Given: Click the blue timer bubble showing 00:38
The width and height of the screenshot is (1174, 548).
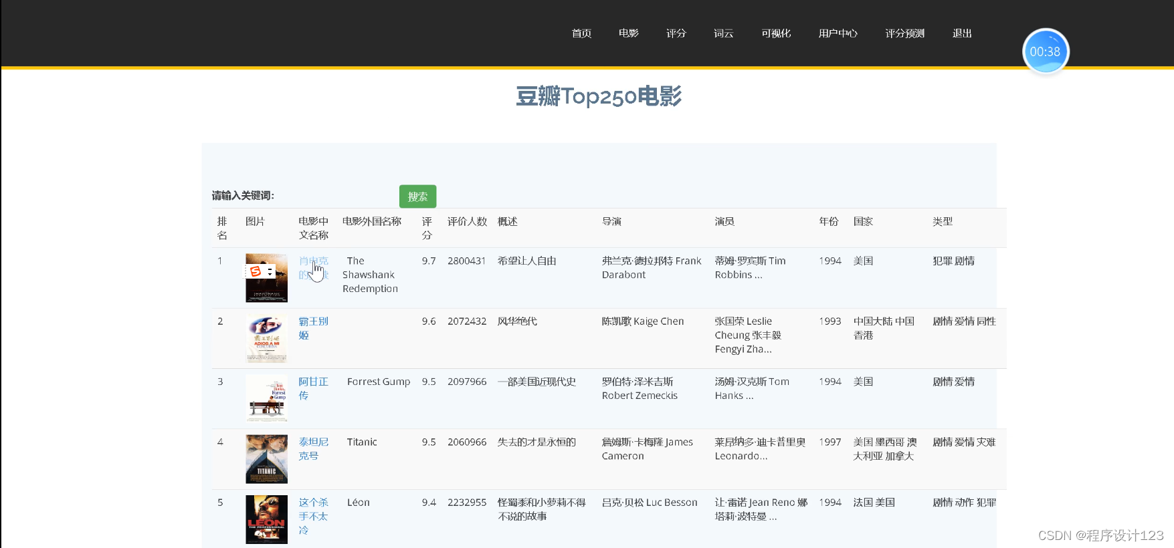Looking at the screenshot, I should coord(1045,51).
